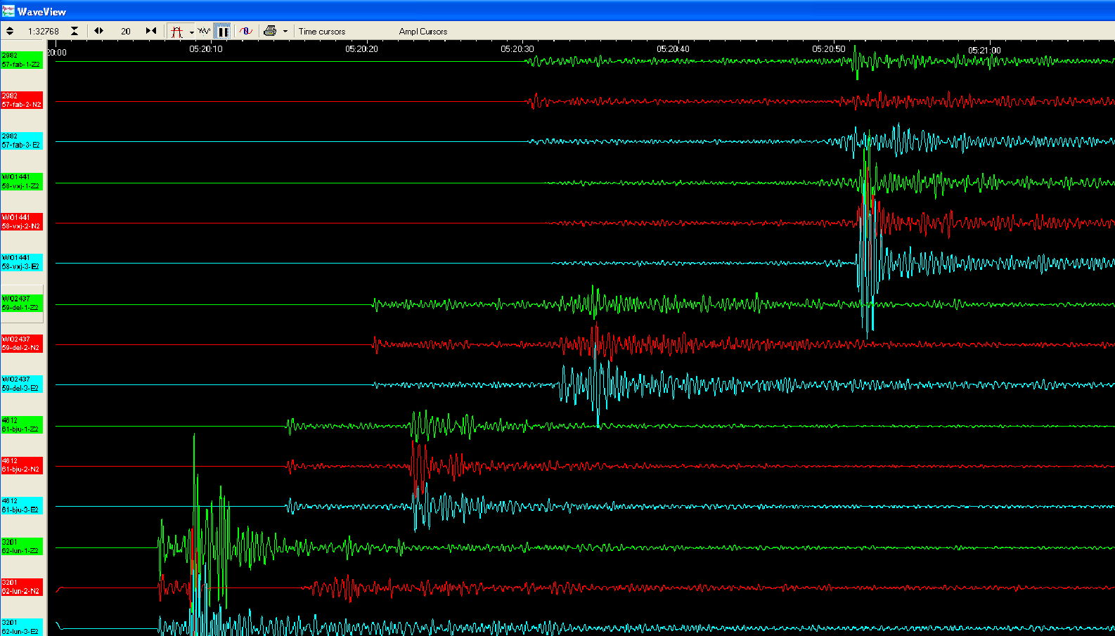Select the red filter response curve tool
Image resolution: width=1115 pixels, height=636 pixels.
[176, 32]
